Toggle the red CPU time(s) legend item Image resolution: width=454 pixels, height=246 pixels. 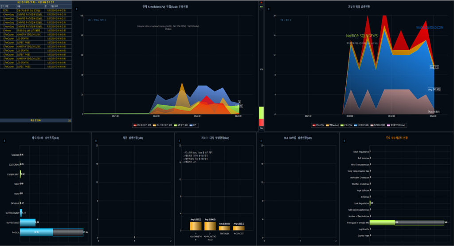pyautogui.click(x=318, y=125)
